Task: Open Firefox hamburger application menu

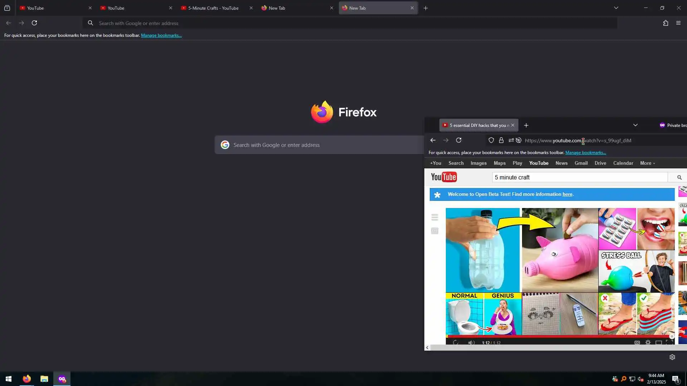Action: click(678, 23)
